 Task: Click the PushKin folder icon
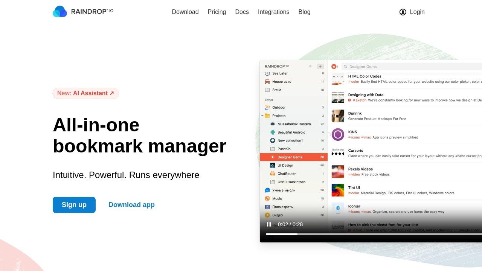point(273,149)
